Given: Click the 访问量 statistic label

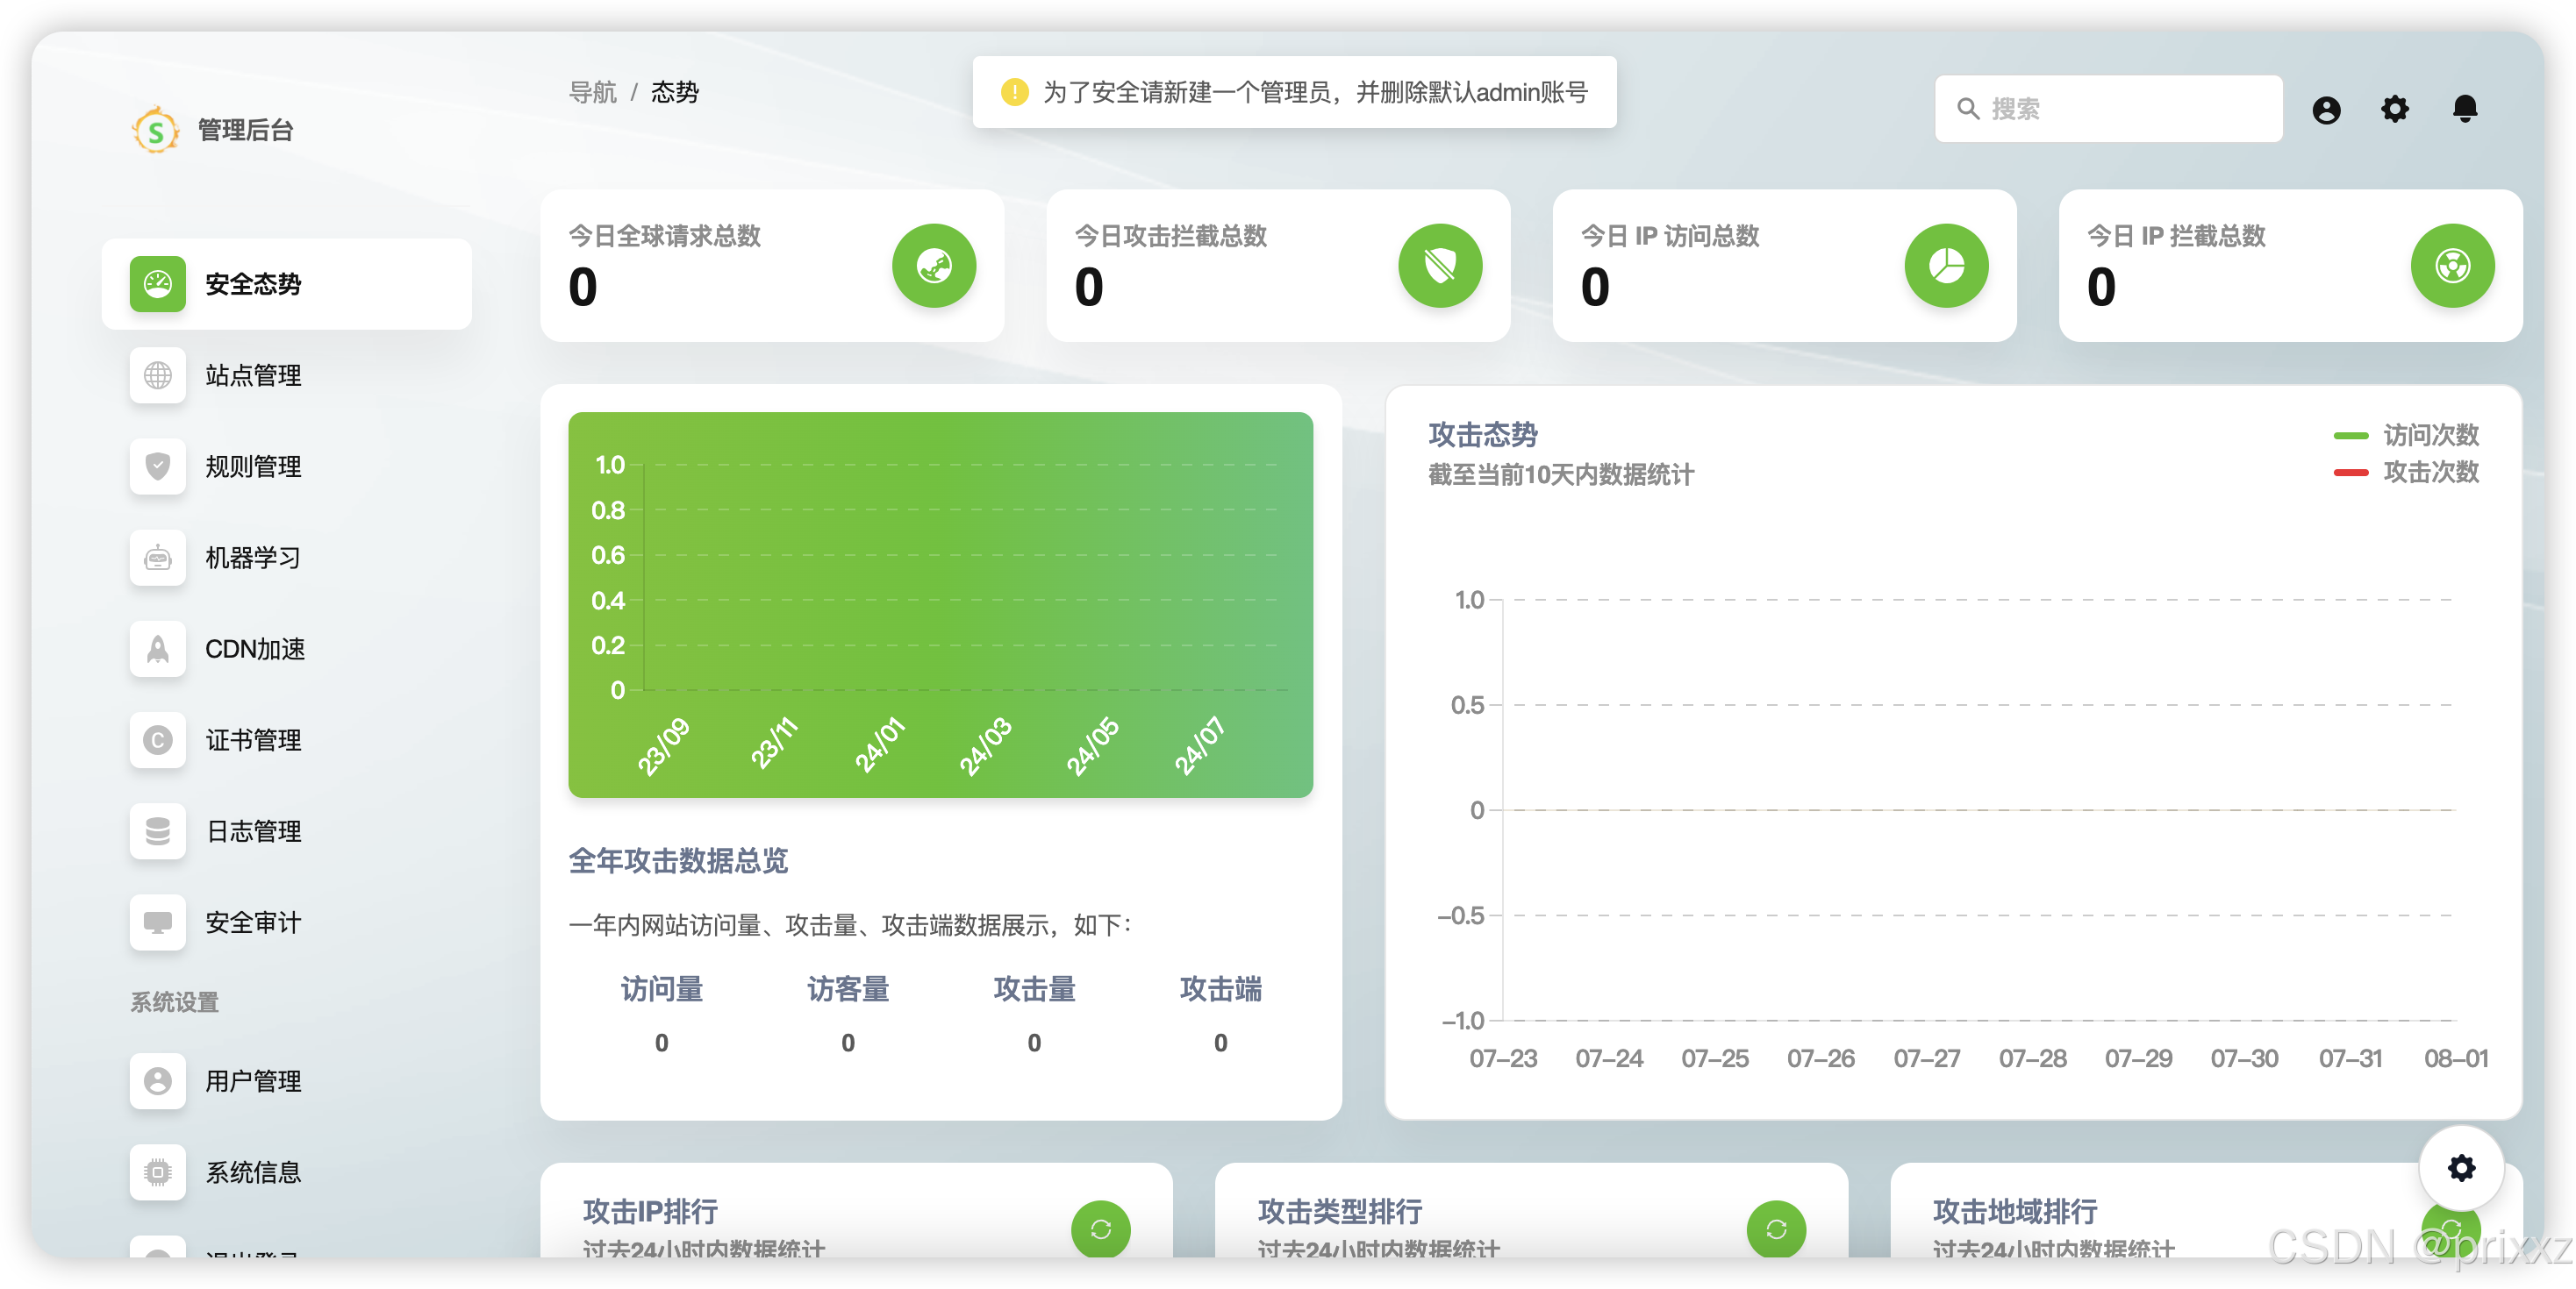Looking at the screenshot, I should (661, 989).
